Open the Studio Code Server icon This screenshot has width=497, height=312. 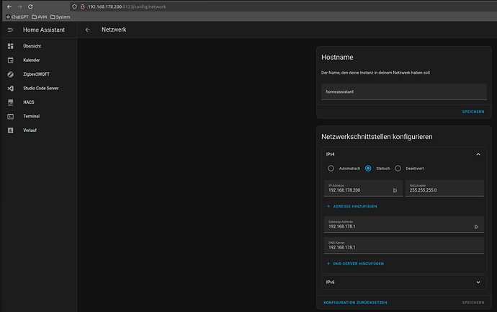[x=11, y=88]
